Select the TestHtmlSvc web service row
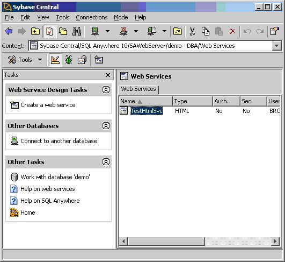This screenshot has height=262, width=285. (199, 111)
